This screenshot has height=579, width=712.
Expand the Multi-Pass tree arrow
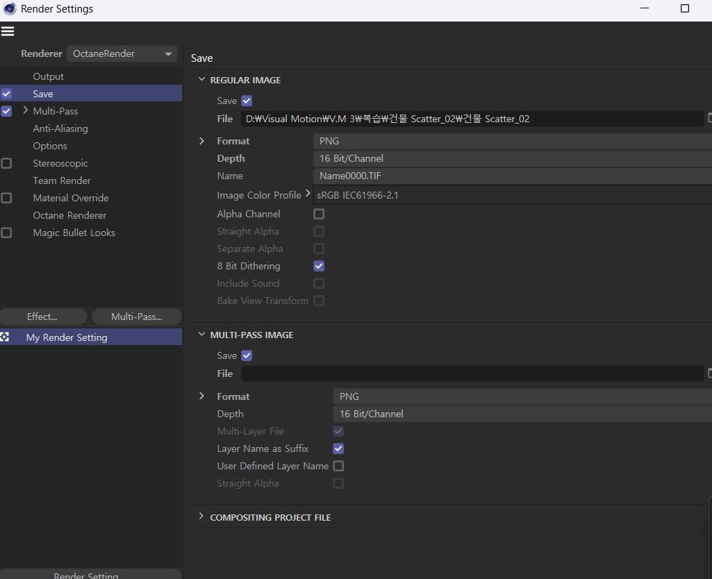click(x=26, y=110)
